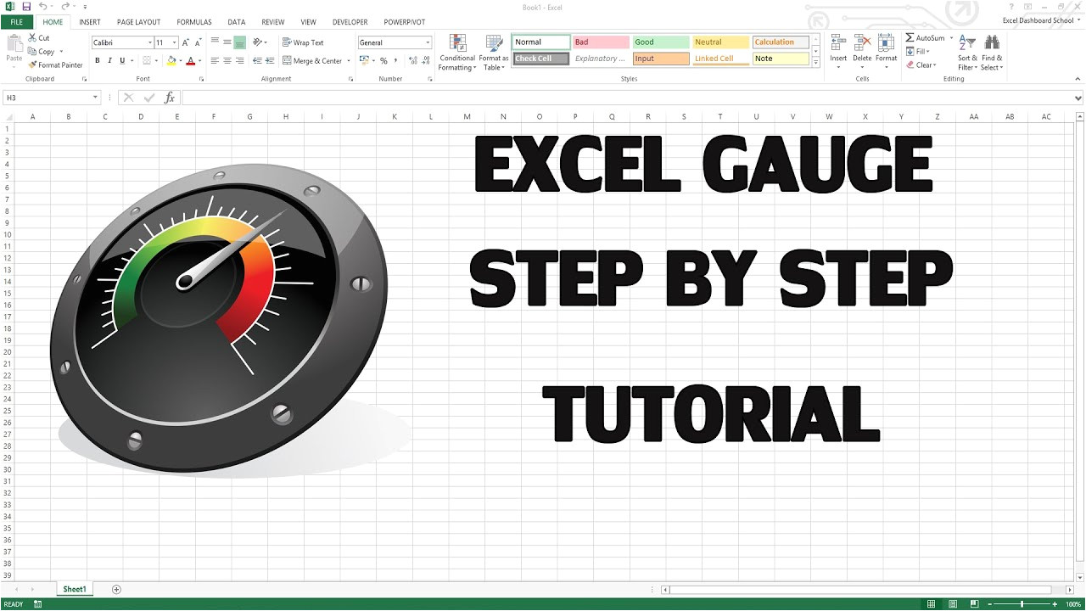1086x611 pixels.
Task: Open the FORMULAS ribbon tab
Action: coord(194,22)
